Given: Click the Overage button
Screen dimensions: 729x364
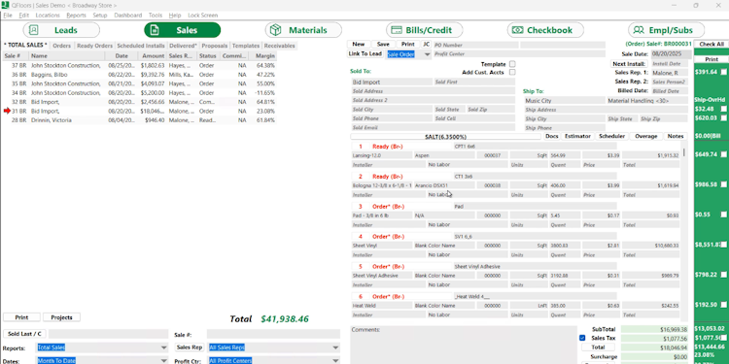Looking at the screenshot, I should [x=645, y=136].
